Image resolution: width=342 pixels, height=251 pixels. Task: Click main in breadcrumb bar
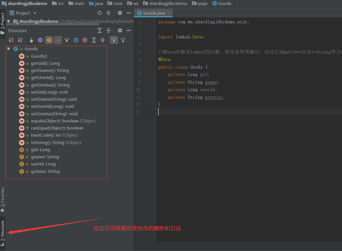coord(76,4)
